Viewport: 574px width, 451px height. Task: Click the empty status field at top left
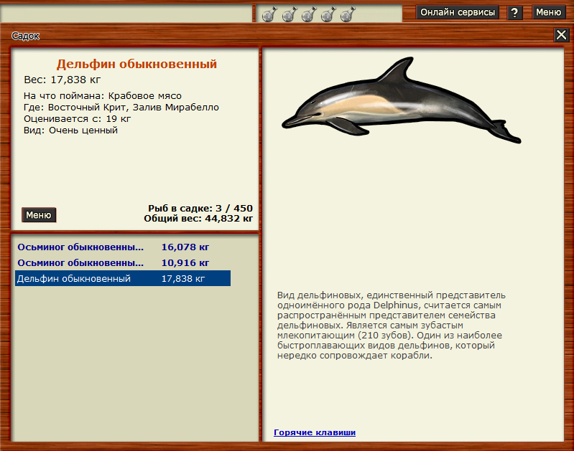click(126, 14)
